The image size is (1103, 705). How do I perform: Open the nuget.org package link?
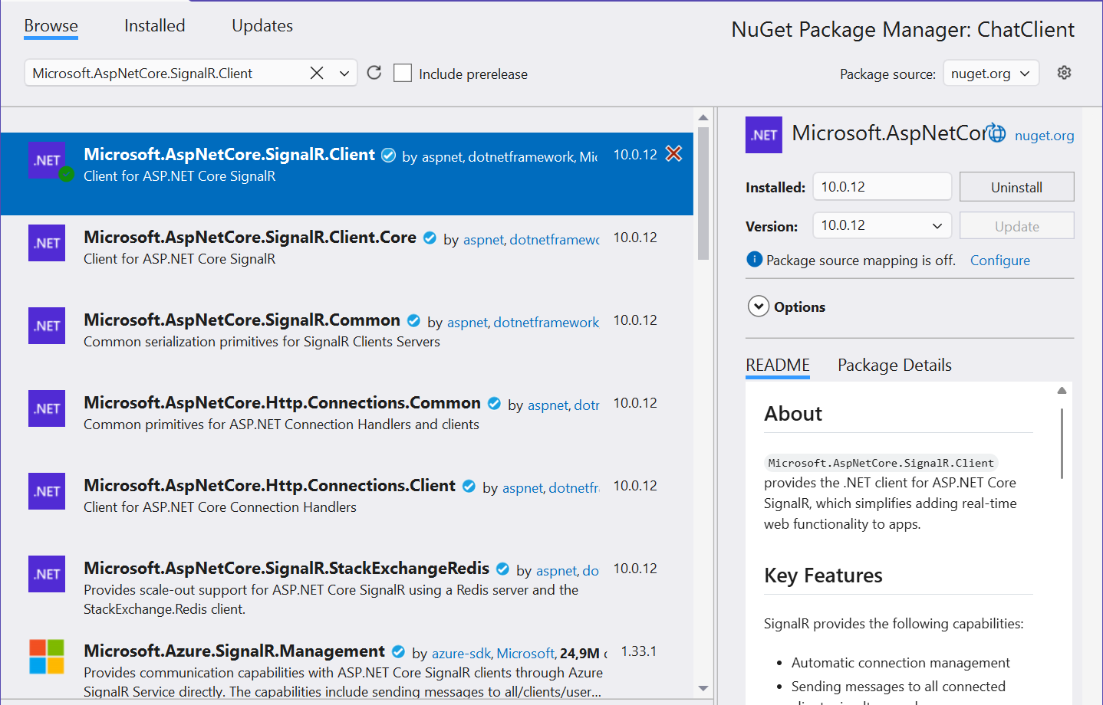pyautogui.click(x=1044, y=136)
